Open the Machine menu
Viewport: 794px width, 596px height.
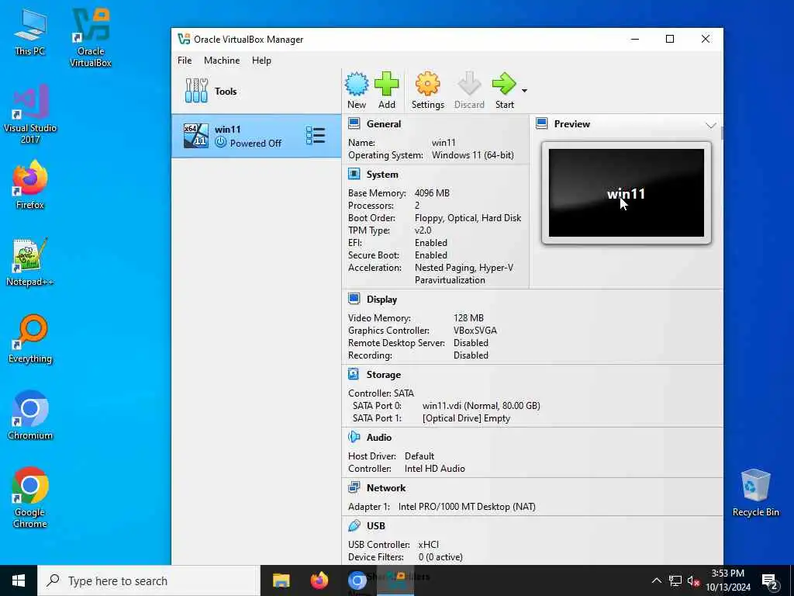click(222, 61)
